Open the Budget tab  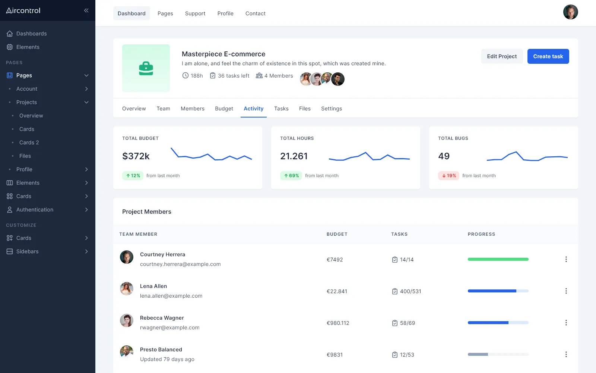(x=224, y=109)
